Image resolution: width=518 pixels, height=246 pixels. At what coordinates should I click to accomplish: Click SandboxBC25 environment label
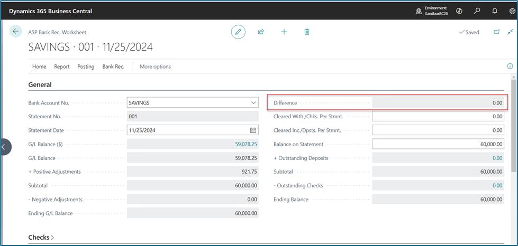pyautogui.click(x=436, y=14)
